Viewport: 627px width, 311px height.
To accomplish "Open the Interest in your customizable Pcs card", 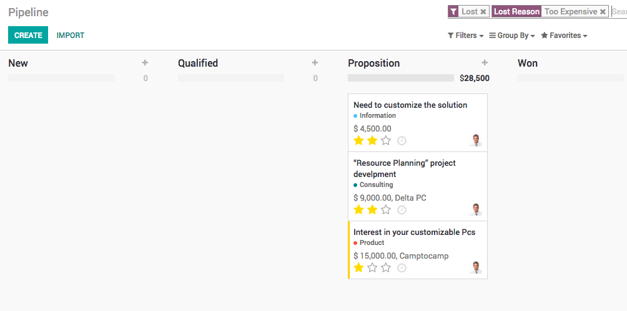I will [x=414, y=232].
